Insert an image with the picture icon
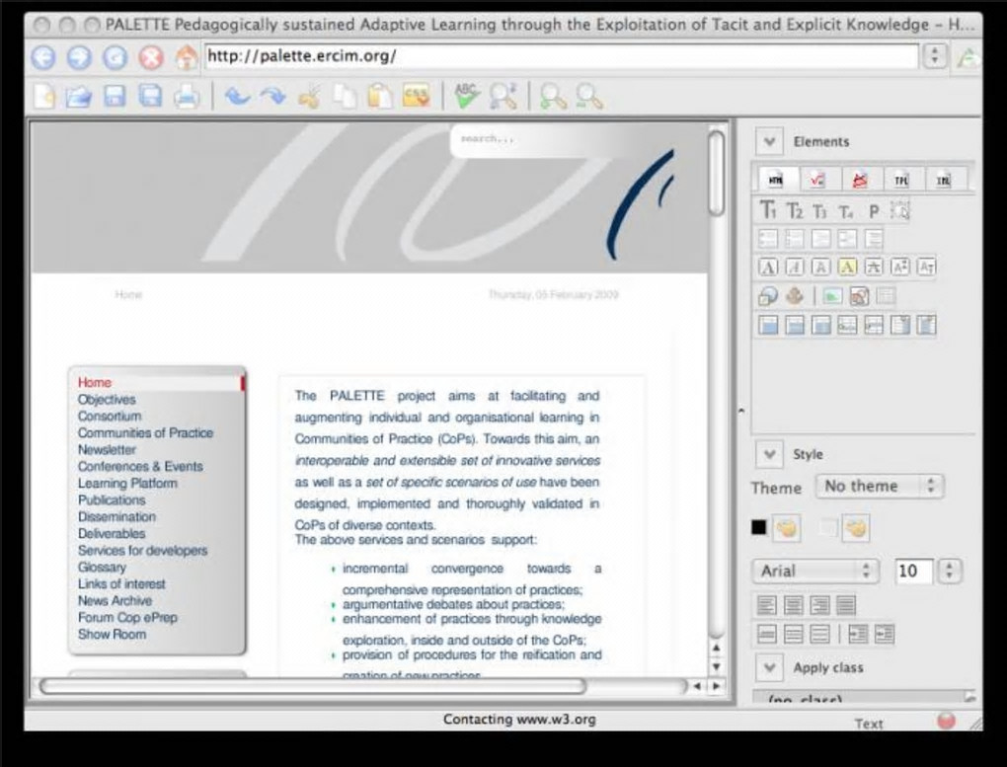This screenshot has width=1007, height=767. [x=831, y=296]
